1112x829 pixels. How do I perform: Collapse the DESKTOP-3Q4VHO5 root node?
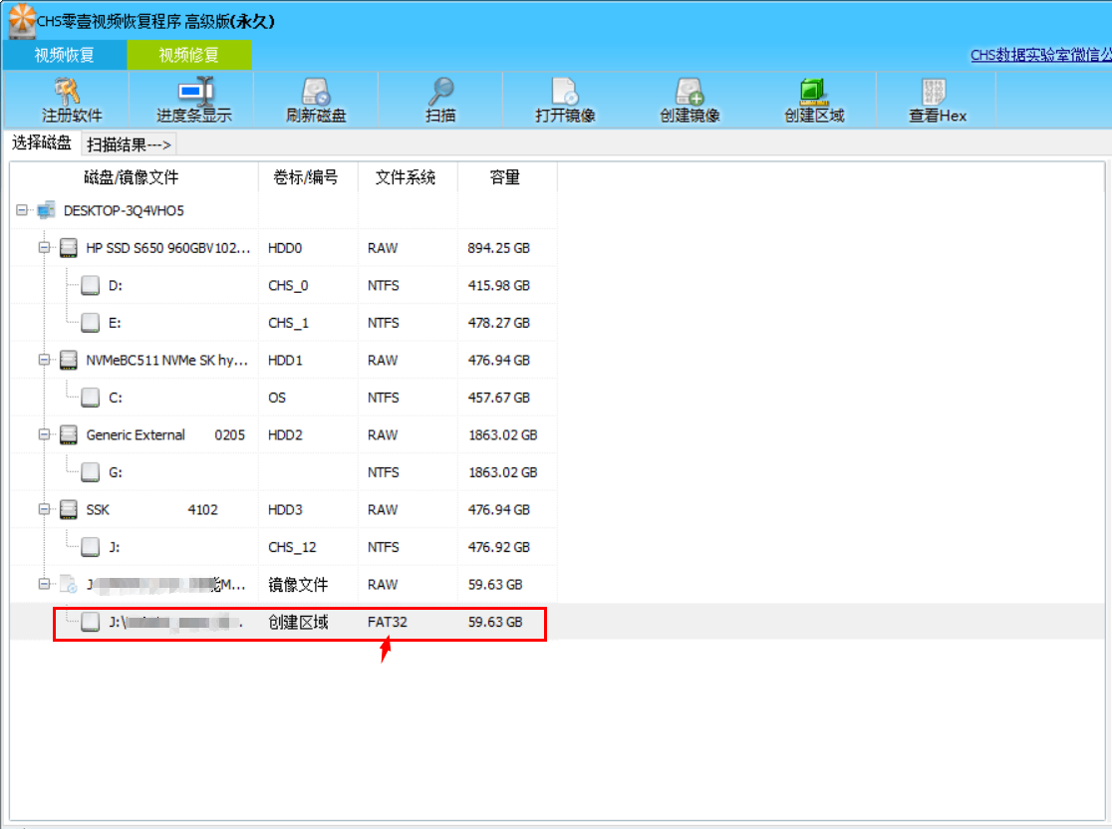22,210
